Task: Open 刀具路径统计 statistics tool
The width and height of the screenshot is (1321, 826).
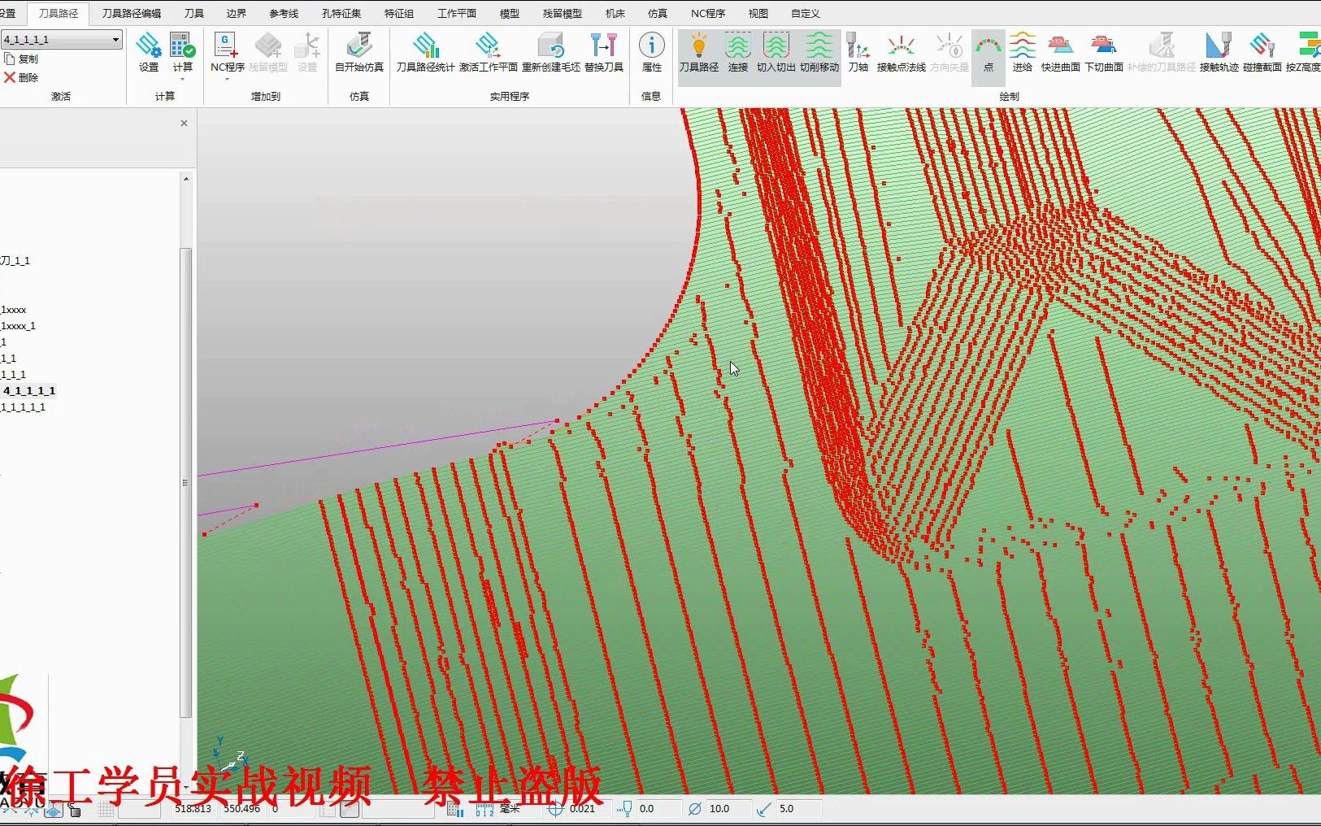Action: tap(425, 51)
